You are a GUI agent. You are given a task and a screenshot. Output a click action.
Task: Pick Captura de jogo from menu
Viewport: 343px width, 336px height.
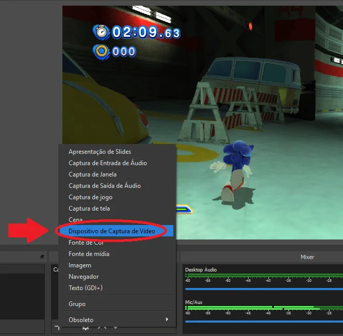pos(117,197)
